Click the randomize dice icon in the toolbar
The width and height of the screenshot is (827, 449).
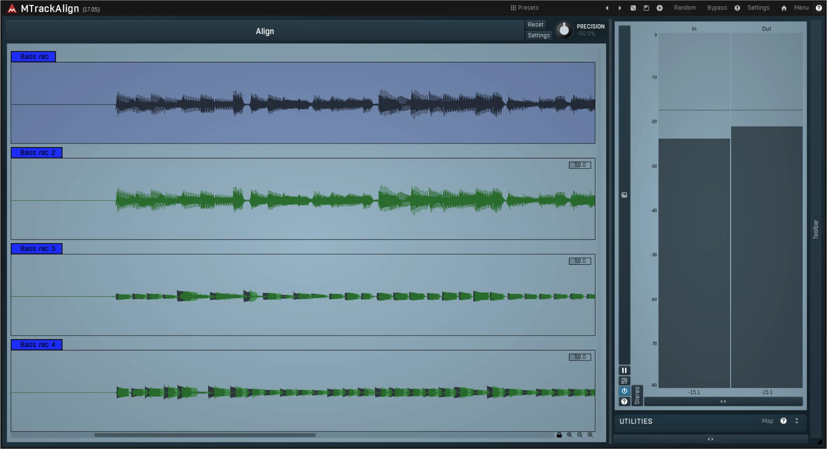tap(633, 8)
